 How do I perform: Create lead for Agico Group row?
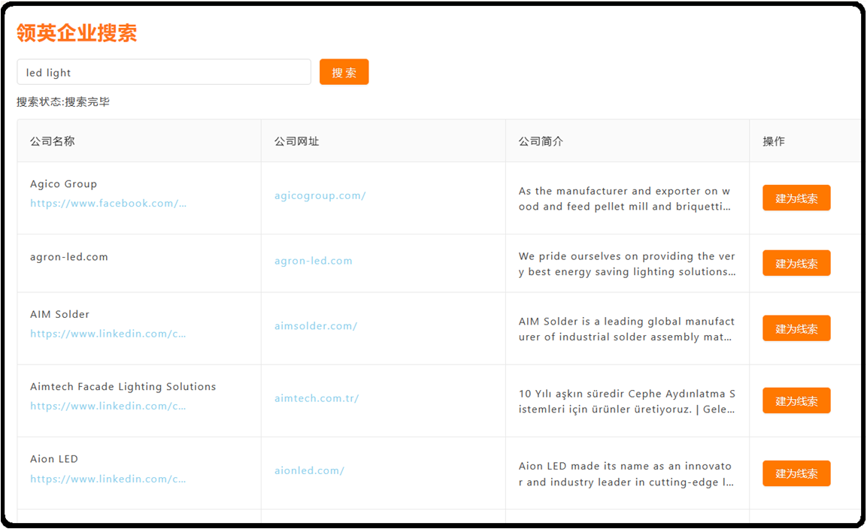796,198
